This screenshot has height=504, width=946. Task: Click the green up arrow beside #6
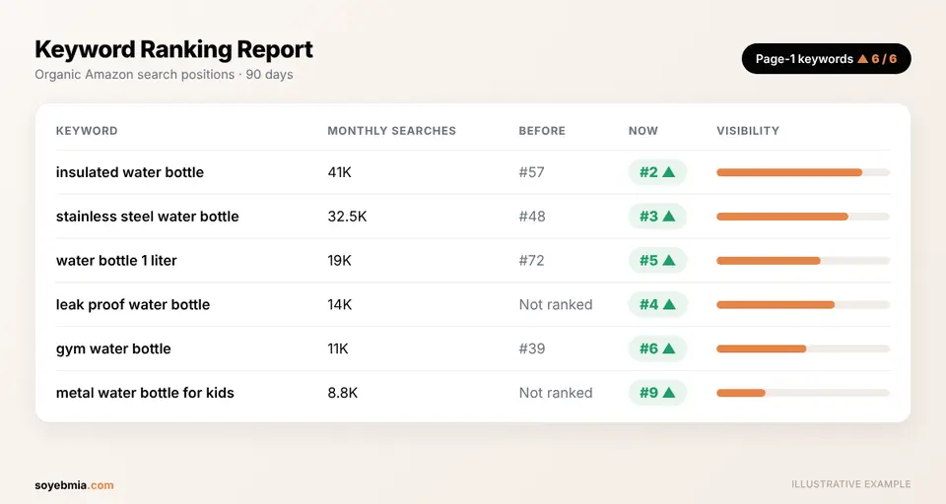coord(668,348)
